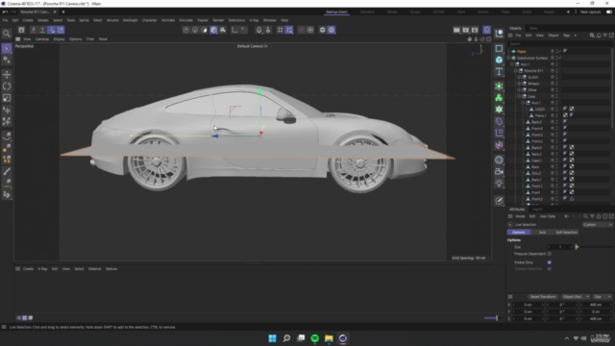
Task: Adjust material preview size slider
Action: [492, 318]
